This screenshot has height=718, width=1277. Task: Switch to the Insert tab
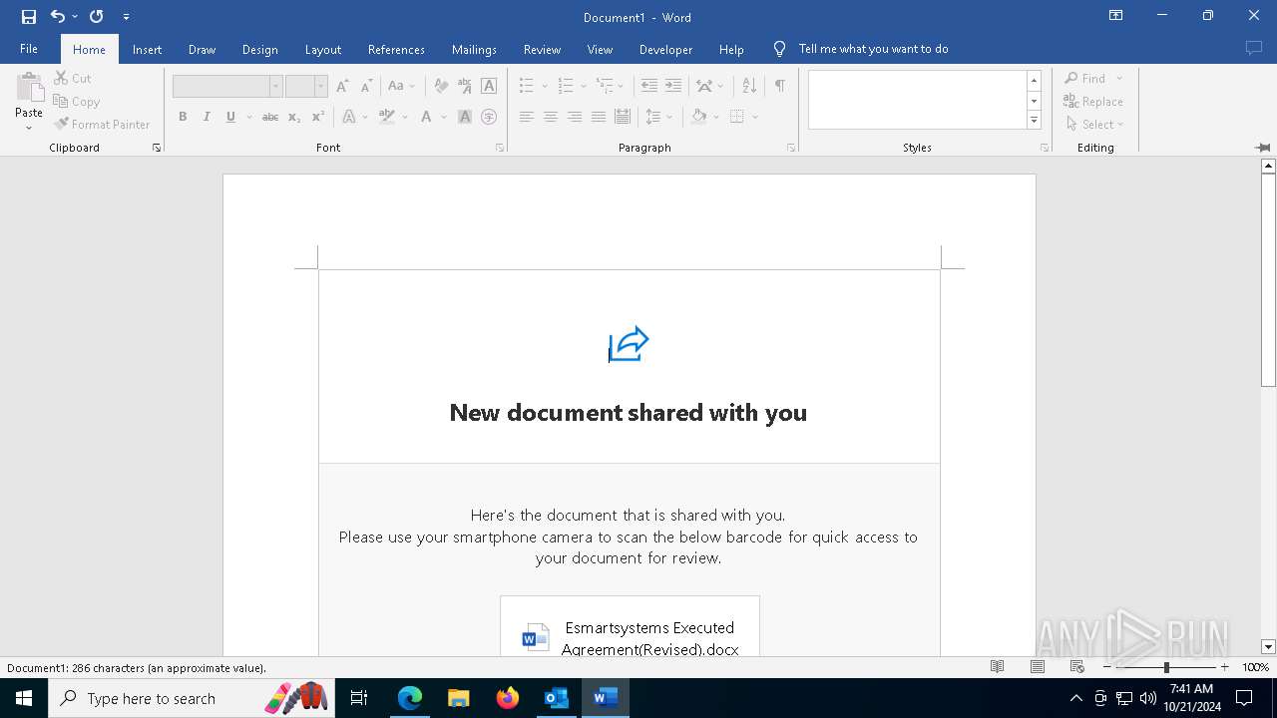click(147, 49)
